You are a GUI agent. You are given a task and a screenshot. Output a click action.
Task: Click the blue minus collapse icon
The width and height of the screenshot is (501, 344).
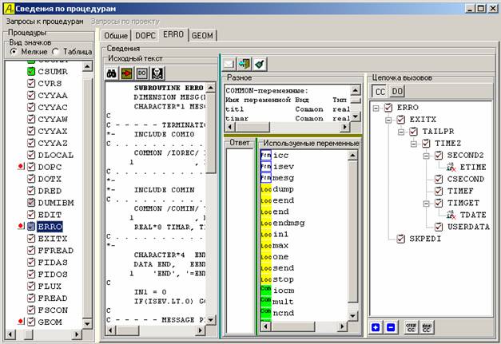click(391, 327)
